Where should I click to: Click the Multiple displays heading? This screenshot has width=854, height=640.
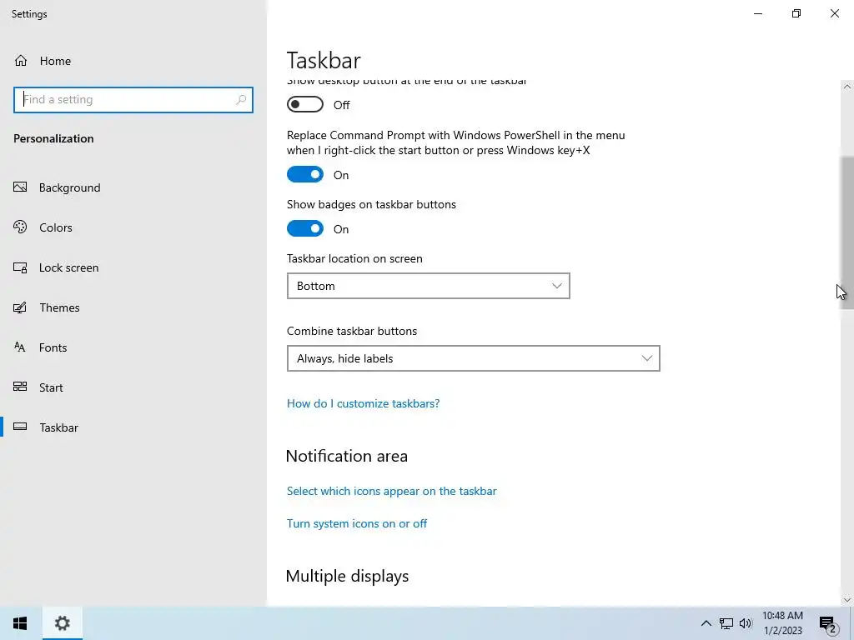coord(347,576)
